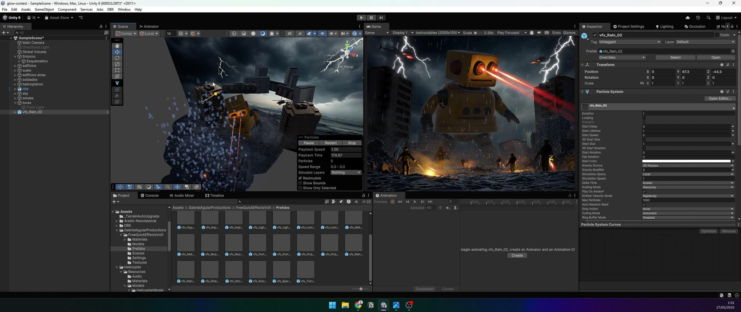Click Open Editor... button
Screen dimensions: 741x312
click(x=720, y=98)
